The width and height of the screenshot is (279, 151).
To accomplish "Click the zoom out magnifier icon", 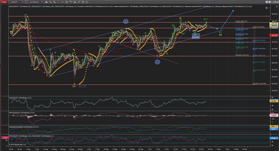I will point(58,2).
